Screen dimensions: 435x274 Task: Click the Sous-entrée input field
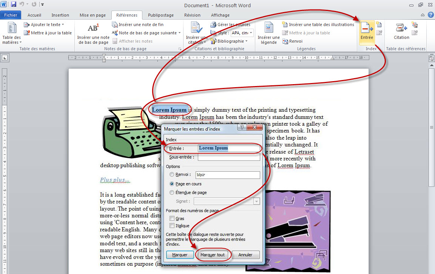click(229, 157)
